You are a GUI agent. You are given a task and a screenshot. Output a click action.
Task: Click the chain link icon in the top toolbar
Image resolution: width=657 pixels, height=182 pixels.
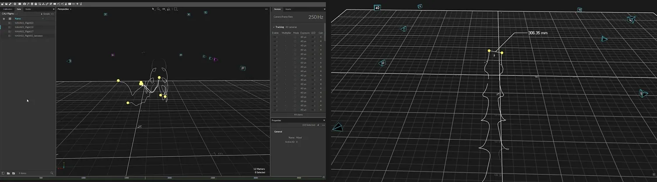click(47, 4)
